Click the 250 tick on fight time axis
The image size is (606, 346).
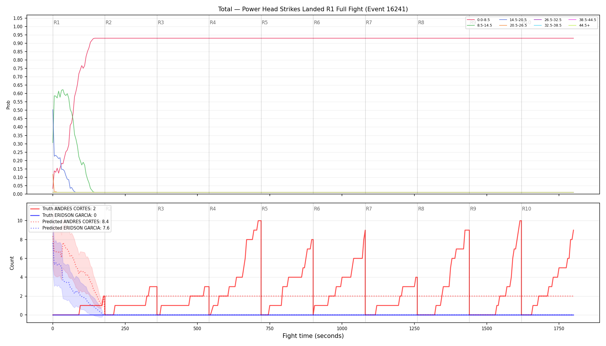point(125,328)
